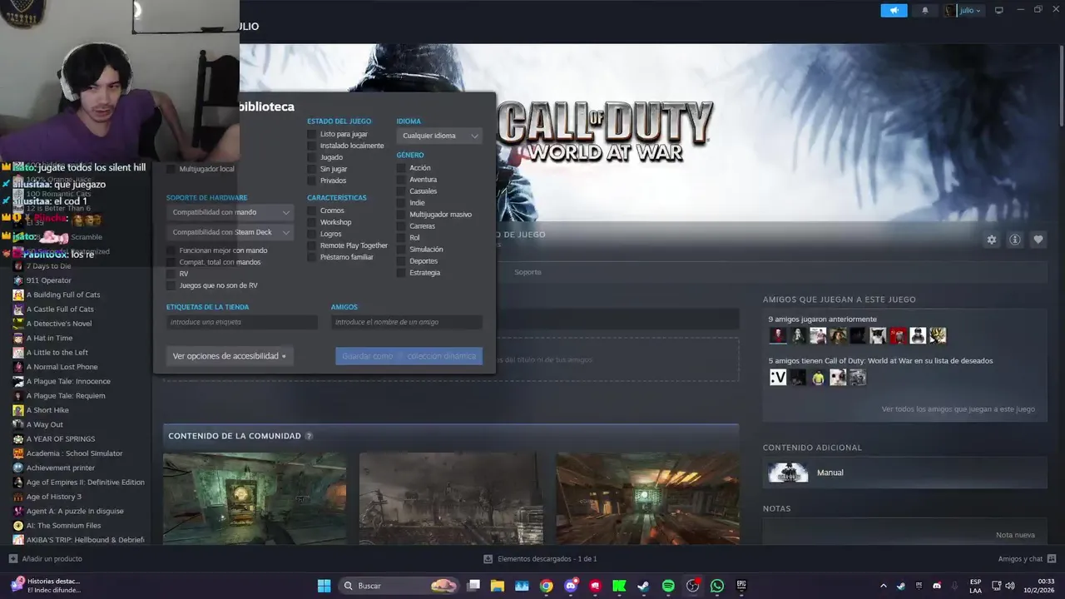The height and width of the screenshot is (599, 1065).
Task: Click 'Nota nueva' button
Action: [x=1015, y=535]
